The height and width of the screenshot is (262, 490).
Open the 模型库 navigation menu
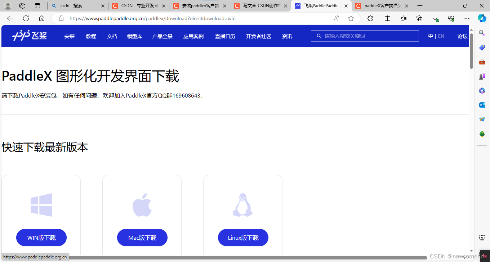coord(135,36)
